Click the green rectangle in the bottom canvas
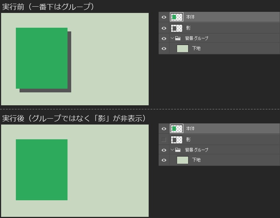The height and width of the screenshot is (218, 280). click(x=42, y=170)
